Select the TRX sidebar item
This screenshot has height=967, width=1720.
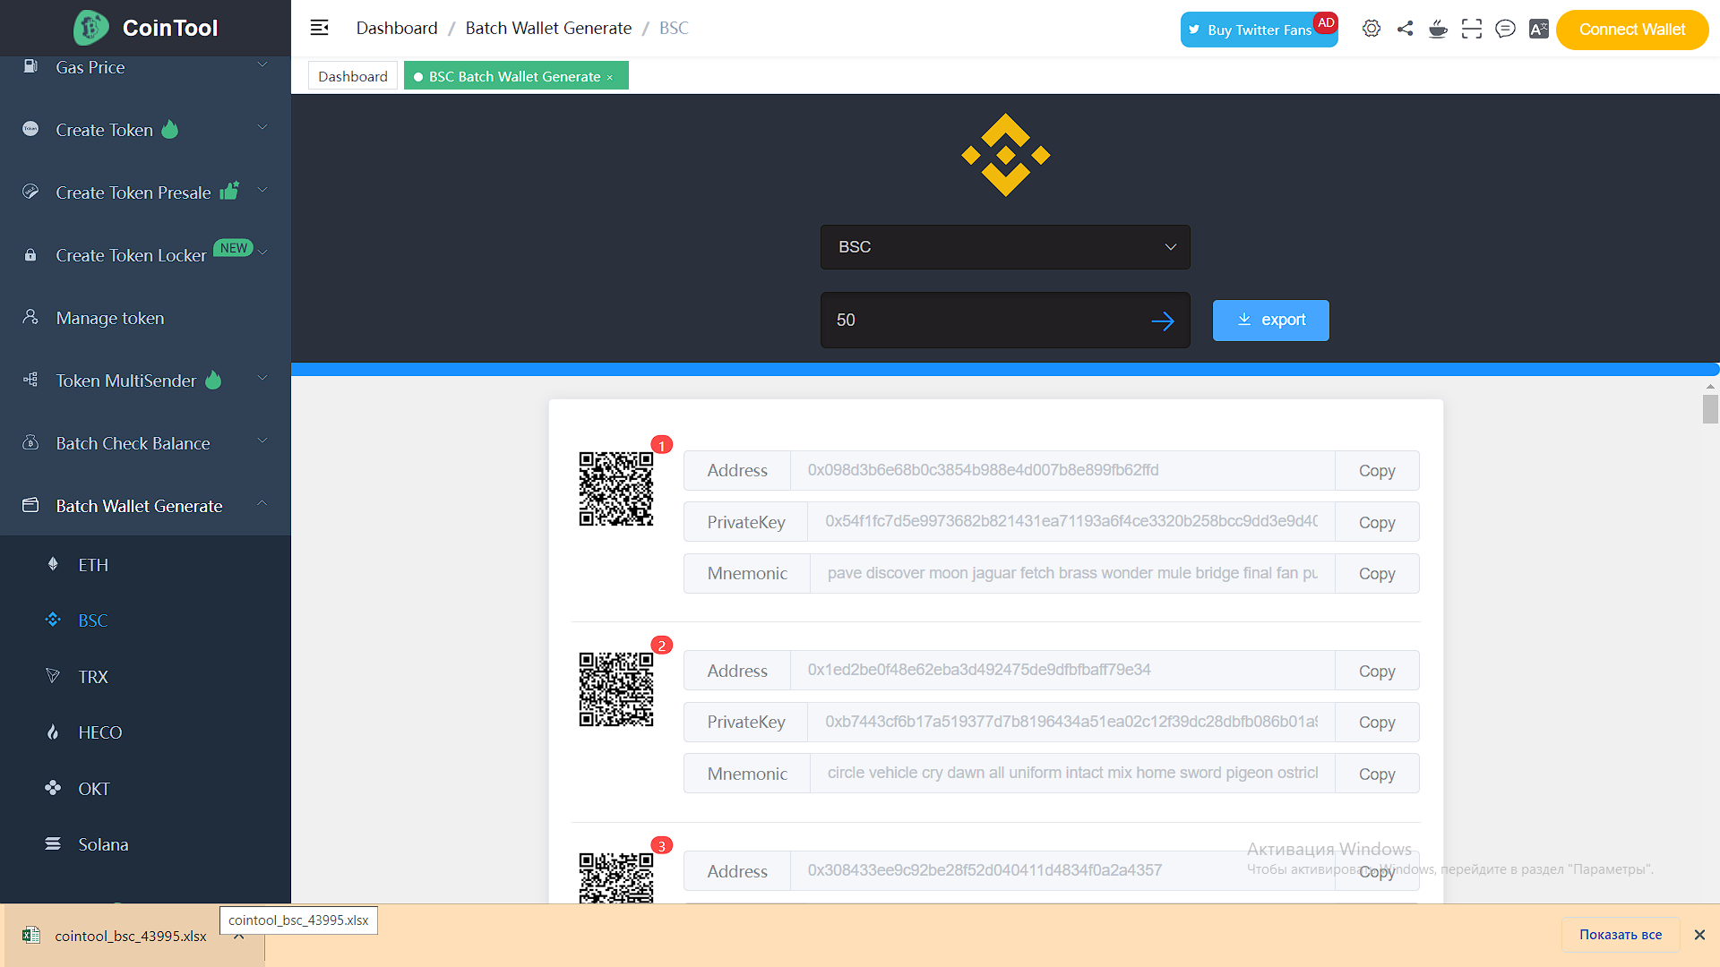(93, 677)
